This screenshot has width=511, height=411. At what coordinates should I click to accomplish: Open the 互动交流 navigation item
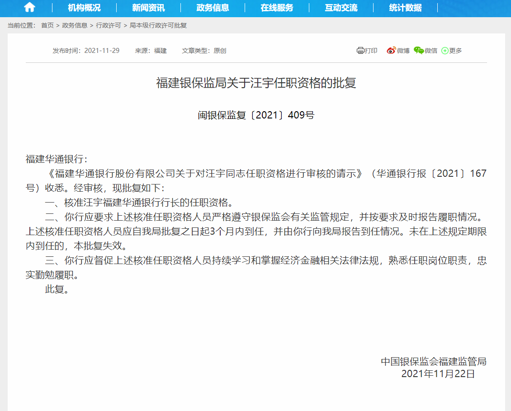click(341, 8)
